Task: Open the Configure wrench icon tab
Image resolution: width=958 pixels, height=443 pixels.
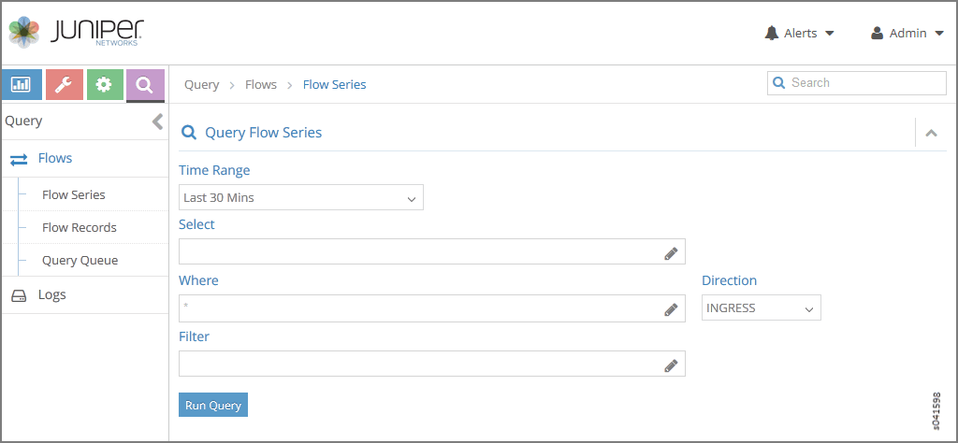Action: point(64,85)
